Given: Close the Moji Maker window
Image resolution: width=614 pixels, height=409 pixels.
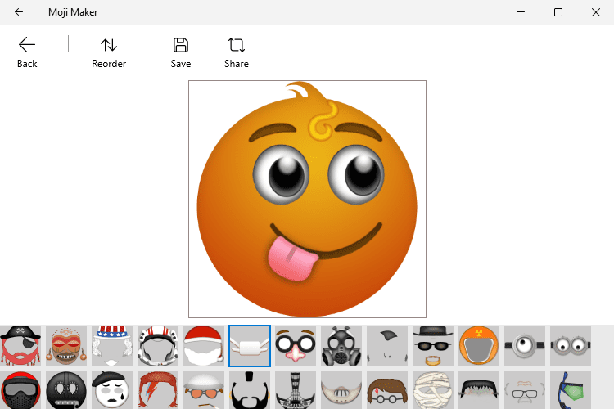Looking at the screenshot, I should (596, 12).
